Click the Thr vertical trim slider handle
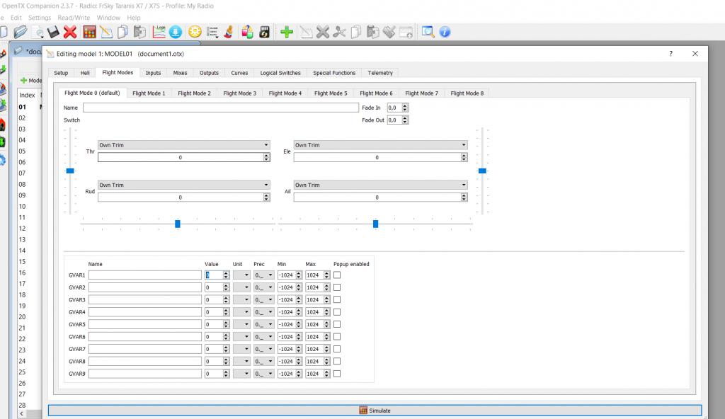Screen dimensions: 725x419 point(70,171)
